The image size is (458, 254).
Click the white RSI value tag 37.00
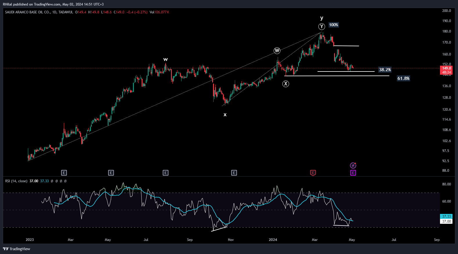pyautogui.click(x=447, y=221)
